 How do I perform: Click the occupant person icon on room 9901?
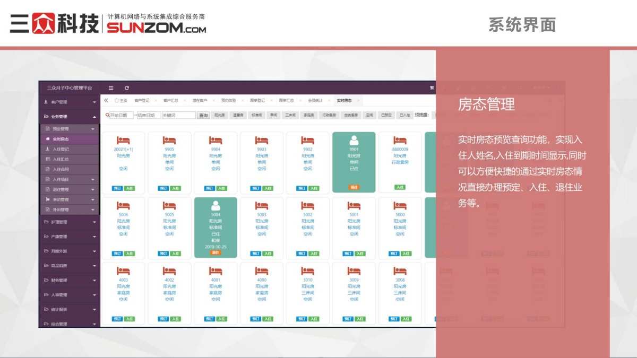[x=354, y=139]
